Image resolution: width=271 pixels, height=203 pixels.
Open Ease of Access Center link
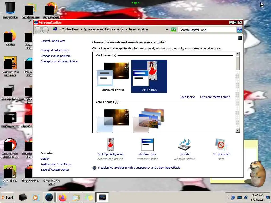pyautogui.click(x=55, y=170)
